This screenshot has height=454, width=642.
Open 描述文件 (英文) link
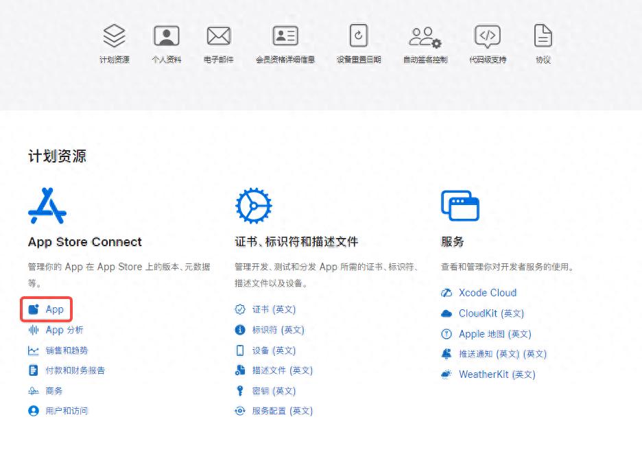pos(282,370)
